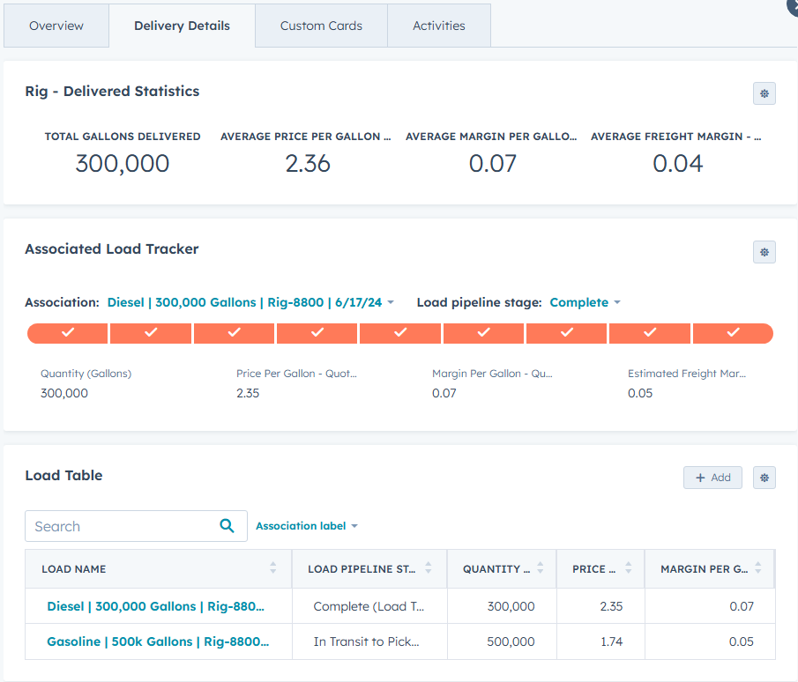Sort by Quantity column arrows
The width and height of the screenshot is (798, 682).
540,568
